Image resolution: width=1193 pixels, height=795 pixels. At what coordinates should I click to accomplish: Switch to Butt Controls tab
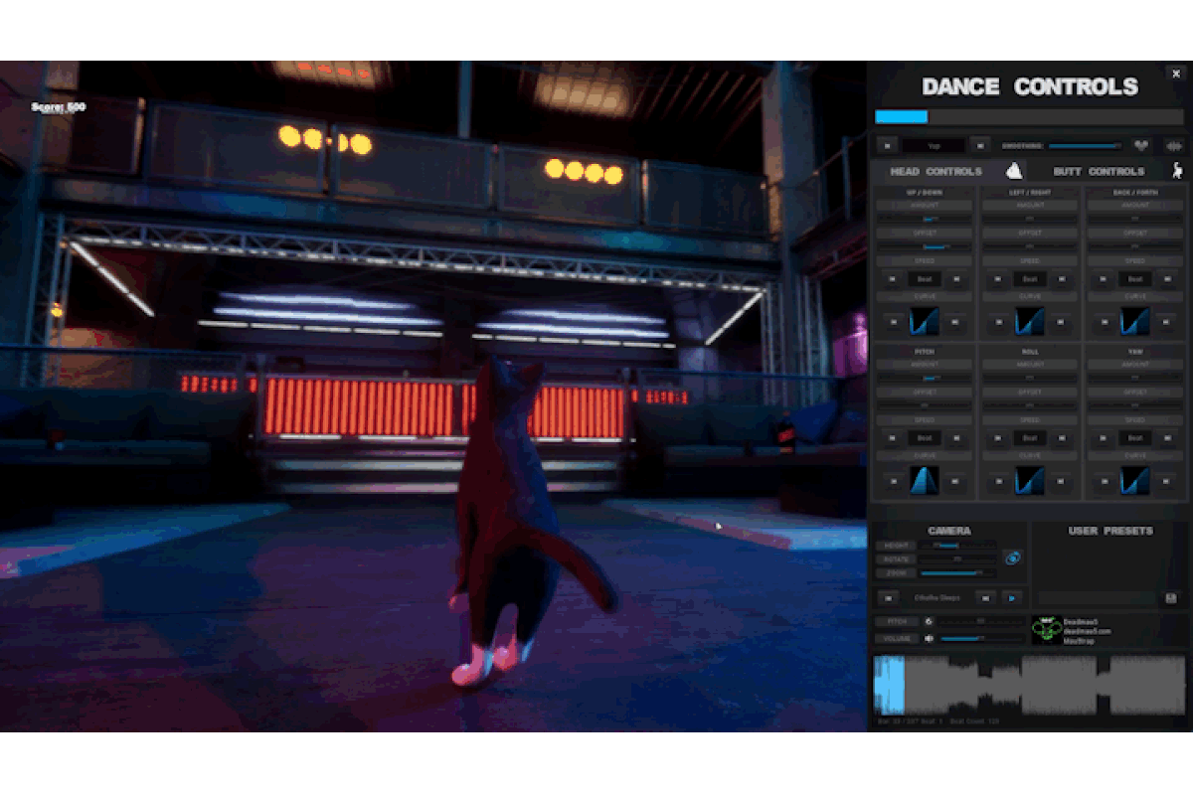point(1098,171)
